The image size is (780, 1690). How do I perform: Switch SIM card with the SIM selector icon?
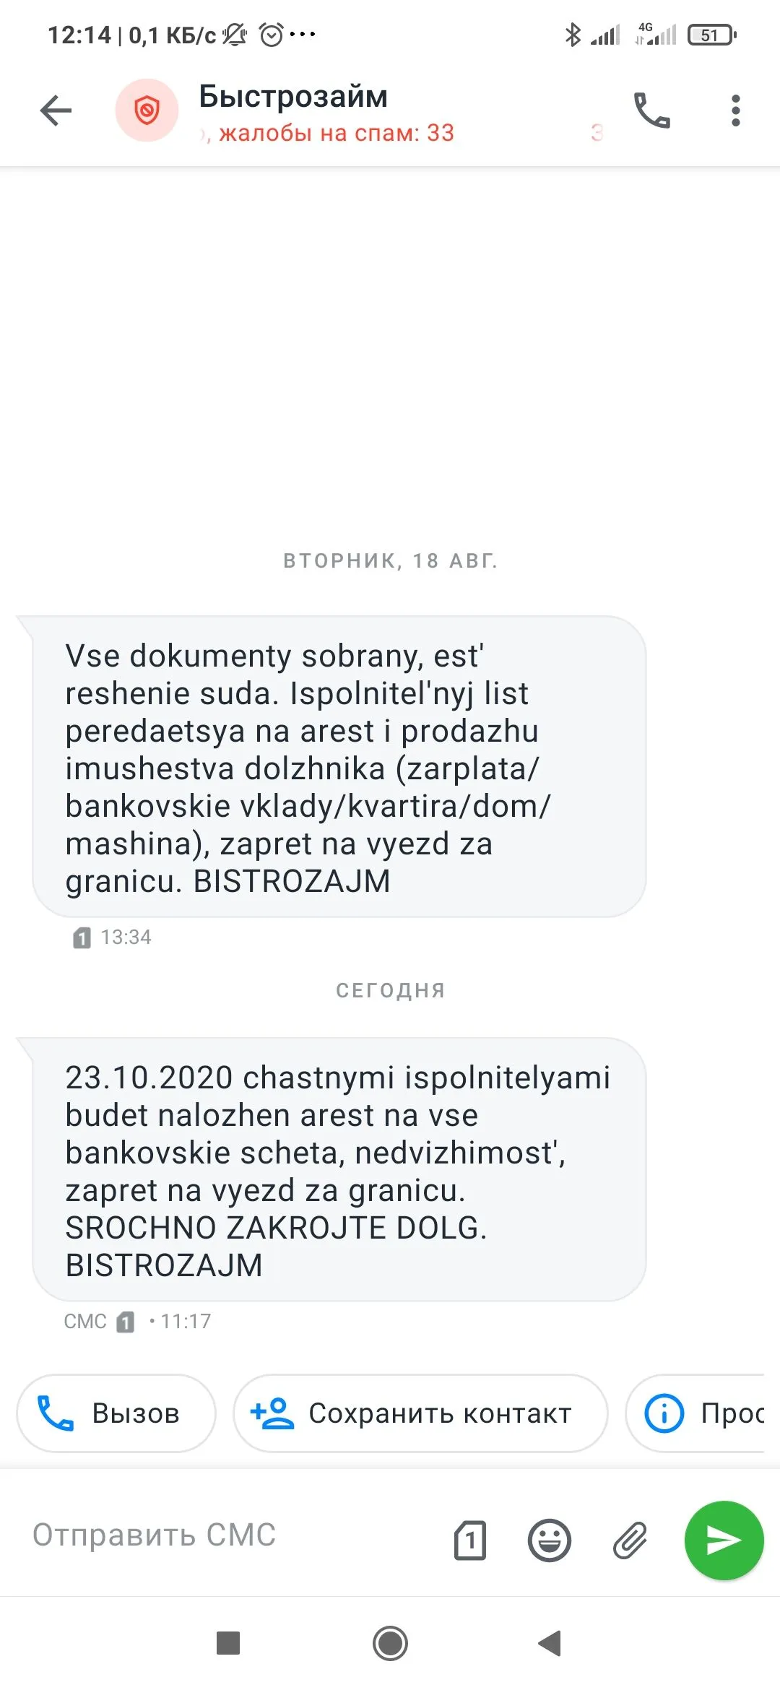tap(470, 1540)
